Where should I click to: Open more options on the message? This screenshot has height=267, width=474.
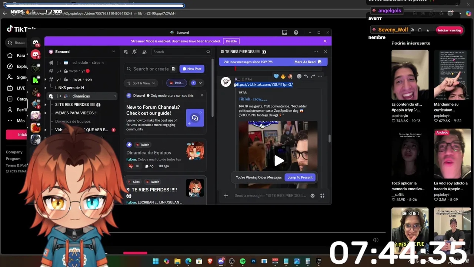pos(320,76)
